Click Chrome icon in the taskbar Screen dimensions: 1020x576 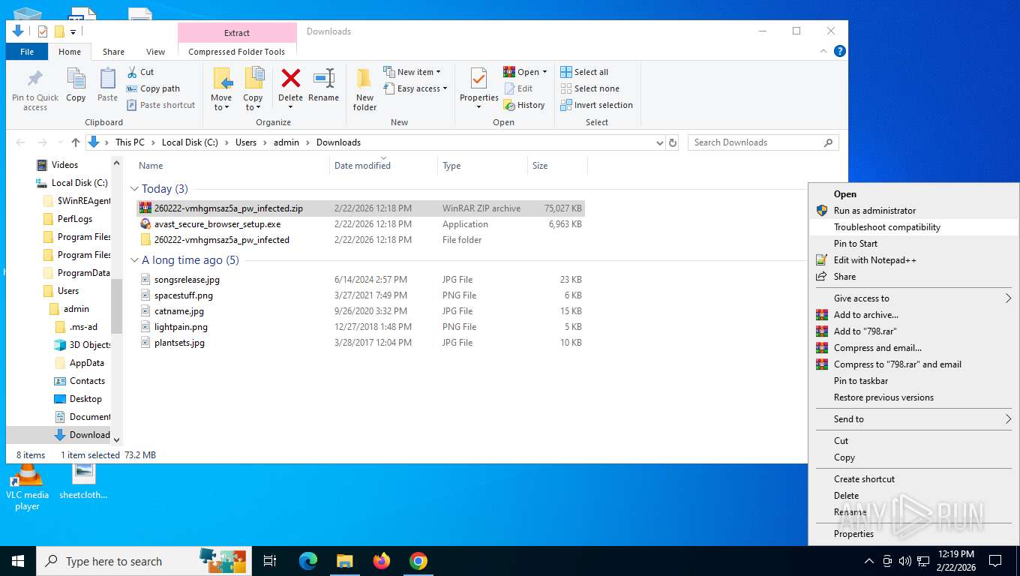pos(418,561)
